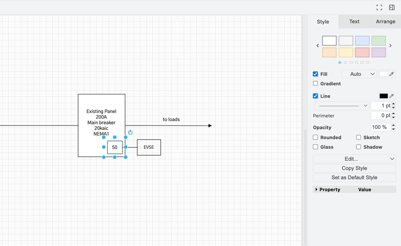The height and width of the screenshot is (246, 401).
Task: Click Set as Default Style button
Action: [x=354, y=177]
